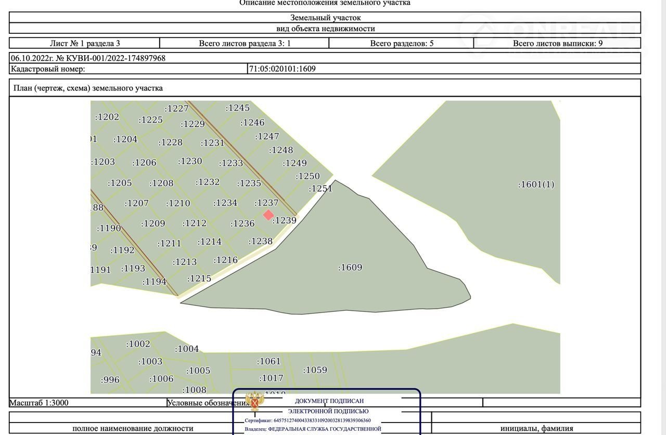Select parcel :1601(1) on the plan
This screenshot has height=435, width=666.
[x=536, y=184]
